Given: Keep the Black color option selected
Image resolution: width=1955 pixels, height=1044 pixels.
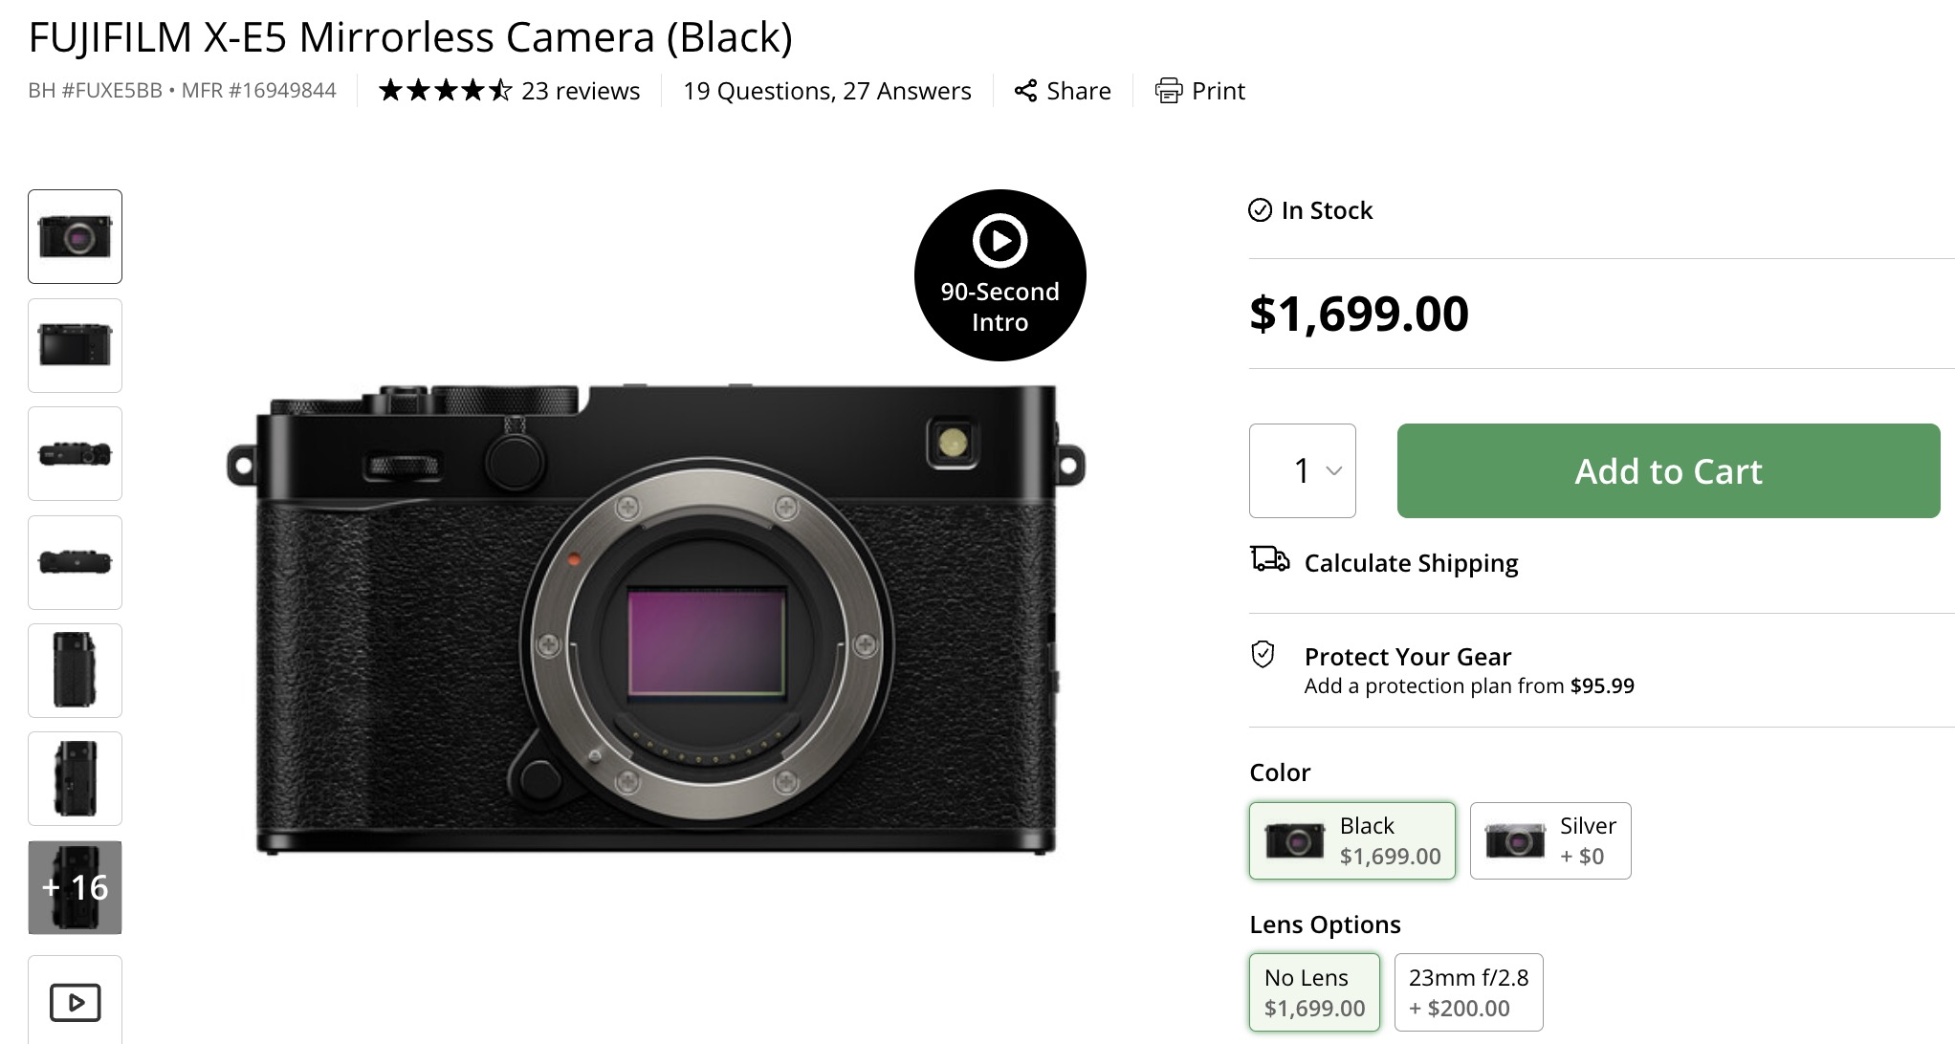Looking at the screenshot, I should click(x=1351, y=840).
